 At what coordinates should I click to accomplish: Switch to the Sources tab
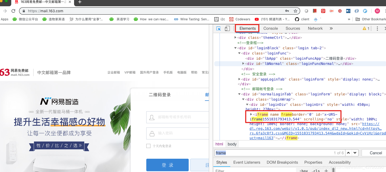tap(293, 28)
